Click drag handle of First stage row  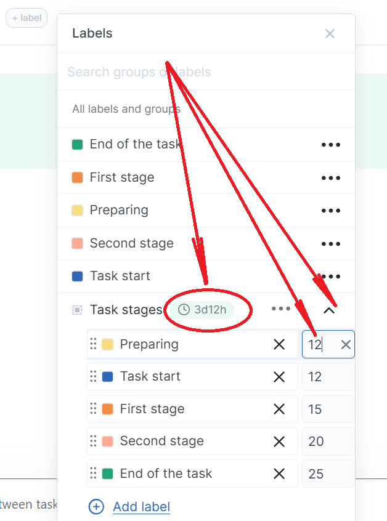tap(93, 409)
